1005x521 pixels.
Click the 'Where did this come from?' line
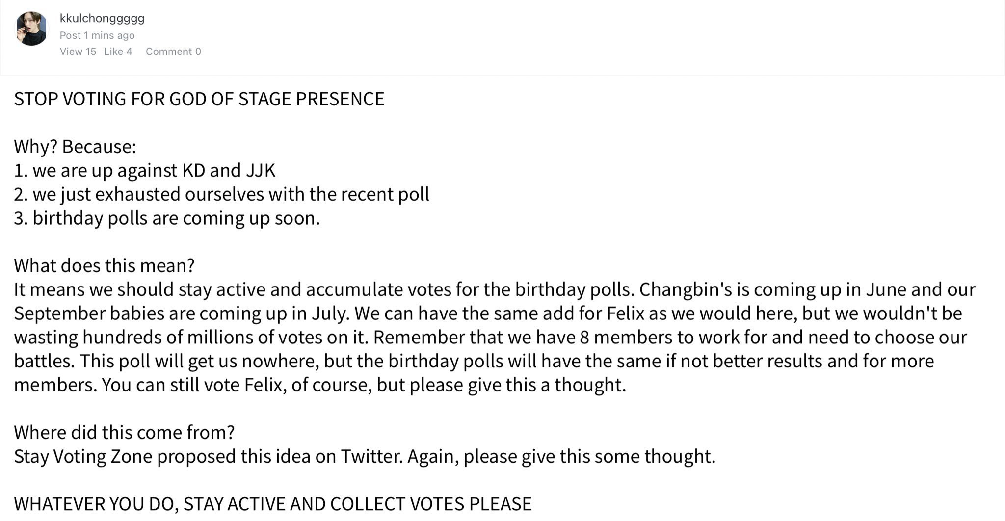tap(124, 433)
